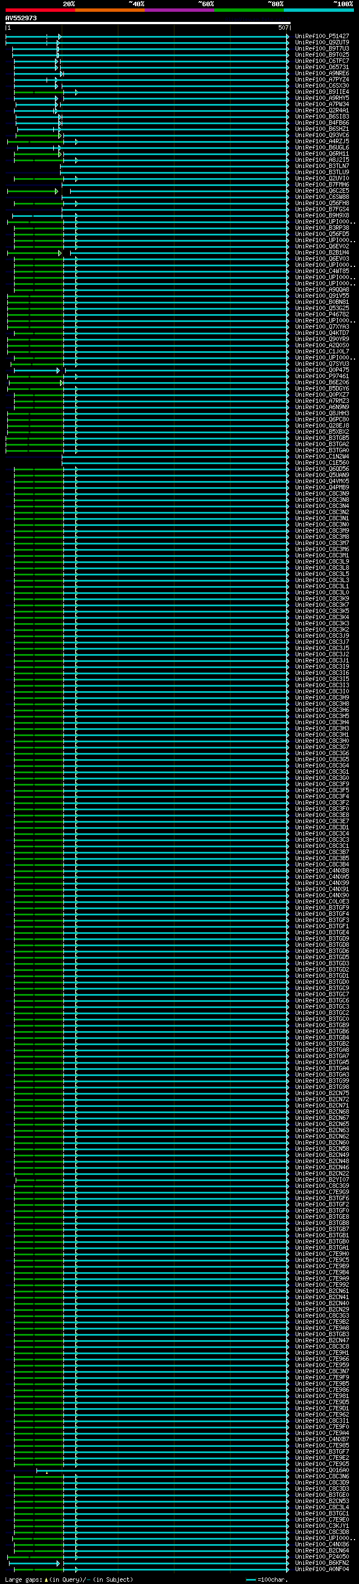The image size is (359, 1584).
Task: Click the white query ruler bar
Action: click(148, 22)
